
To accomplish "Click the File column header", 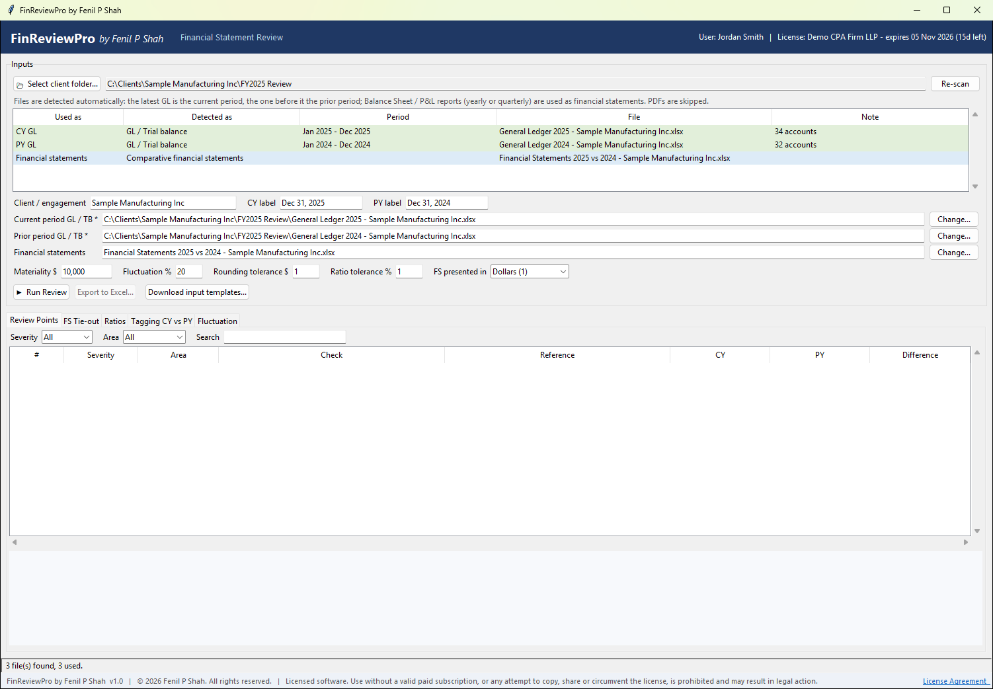I will pos(634,117).
